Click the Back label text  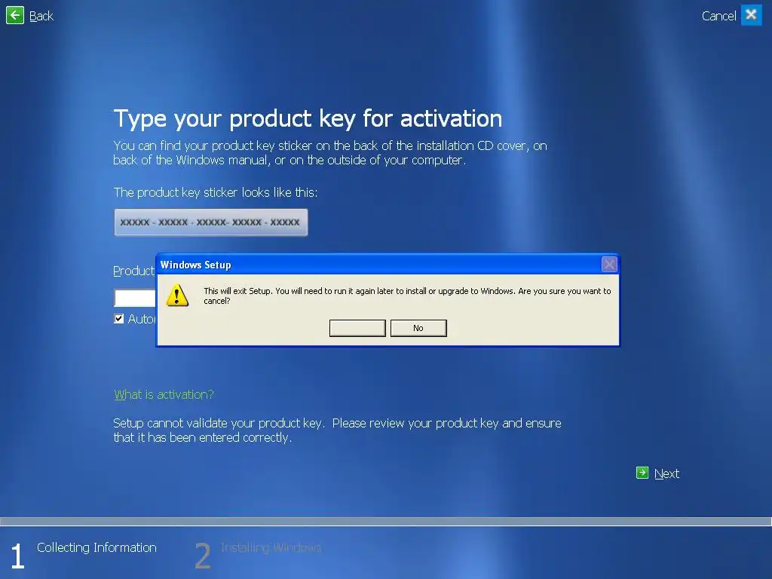[41, 17]
